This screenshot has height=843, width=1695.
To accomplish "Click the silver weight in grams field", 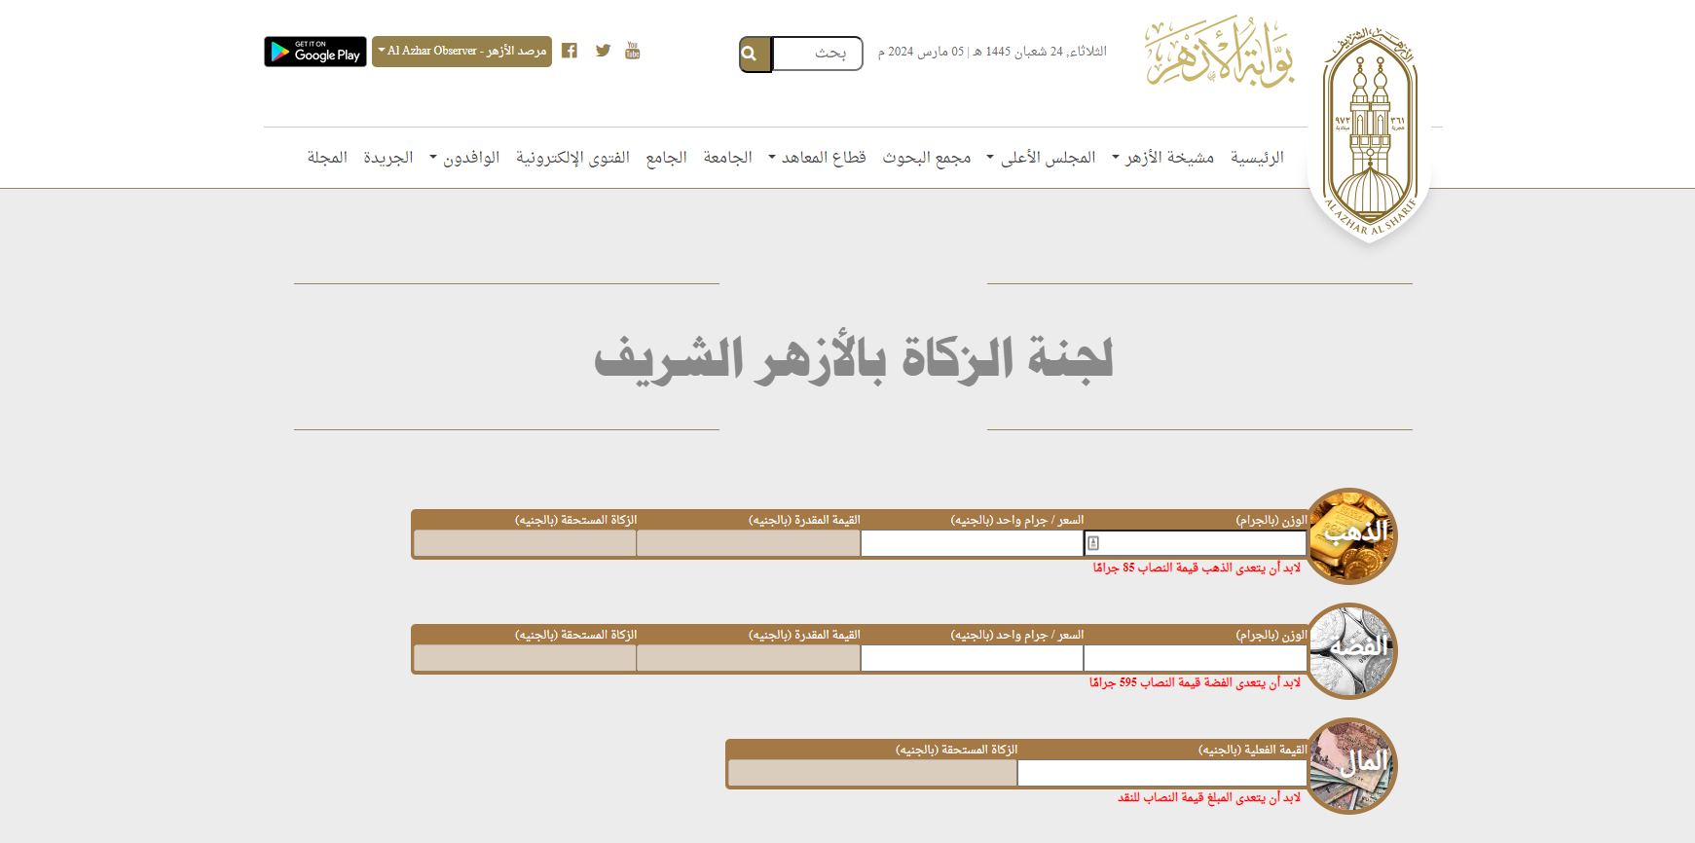I will tap(1196, 658).
